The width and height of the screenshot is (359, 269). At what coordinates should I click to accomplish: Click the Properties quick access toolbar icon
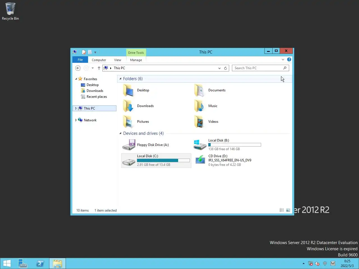point(84,52)
